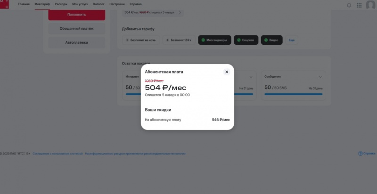Expand the middle package card chevron
Image resolution: width=377 pixels, height=194 pixels.
click(250, 76)
